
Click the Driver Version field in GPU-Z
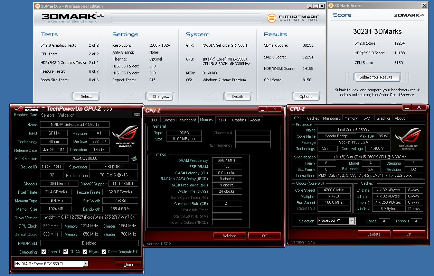[89, 218]
